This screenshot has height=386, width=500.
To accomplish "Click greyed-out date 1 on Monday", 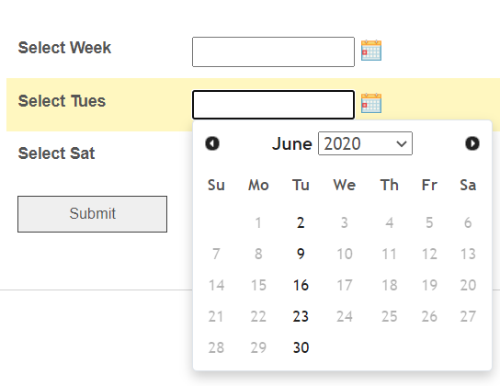I will pyautogui.click(x=258, y=222).
